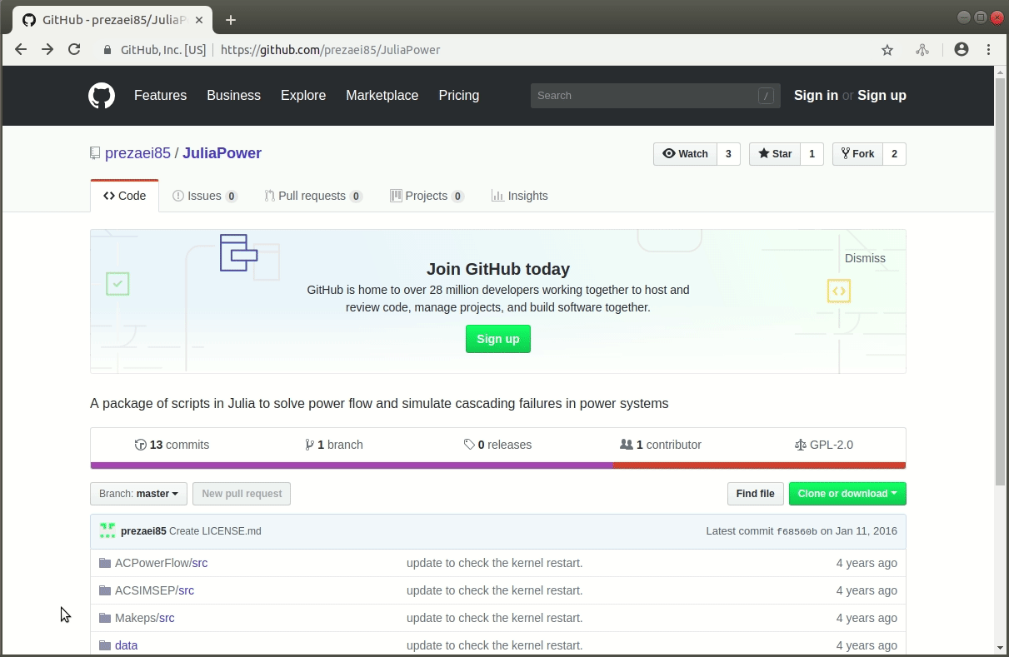
Task: Click the commits history clock icon
Action: click(x=140, y=445)
